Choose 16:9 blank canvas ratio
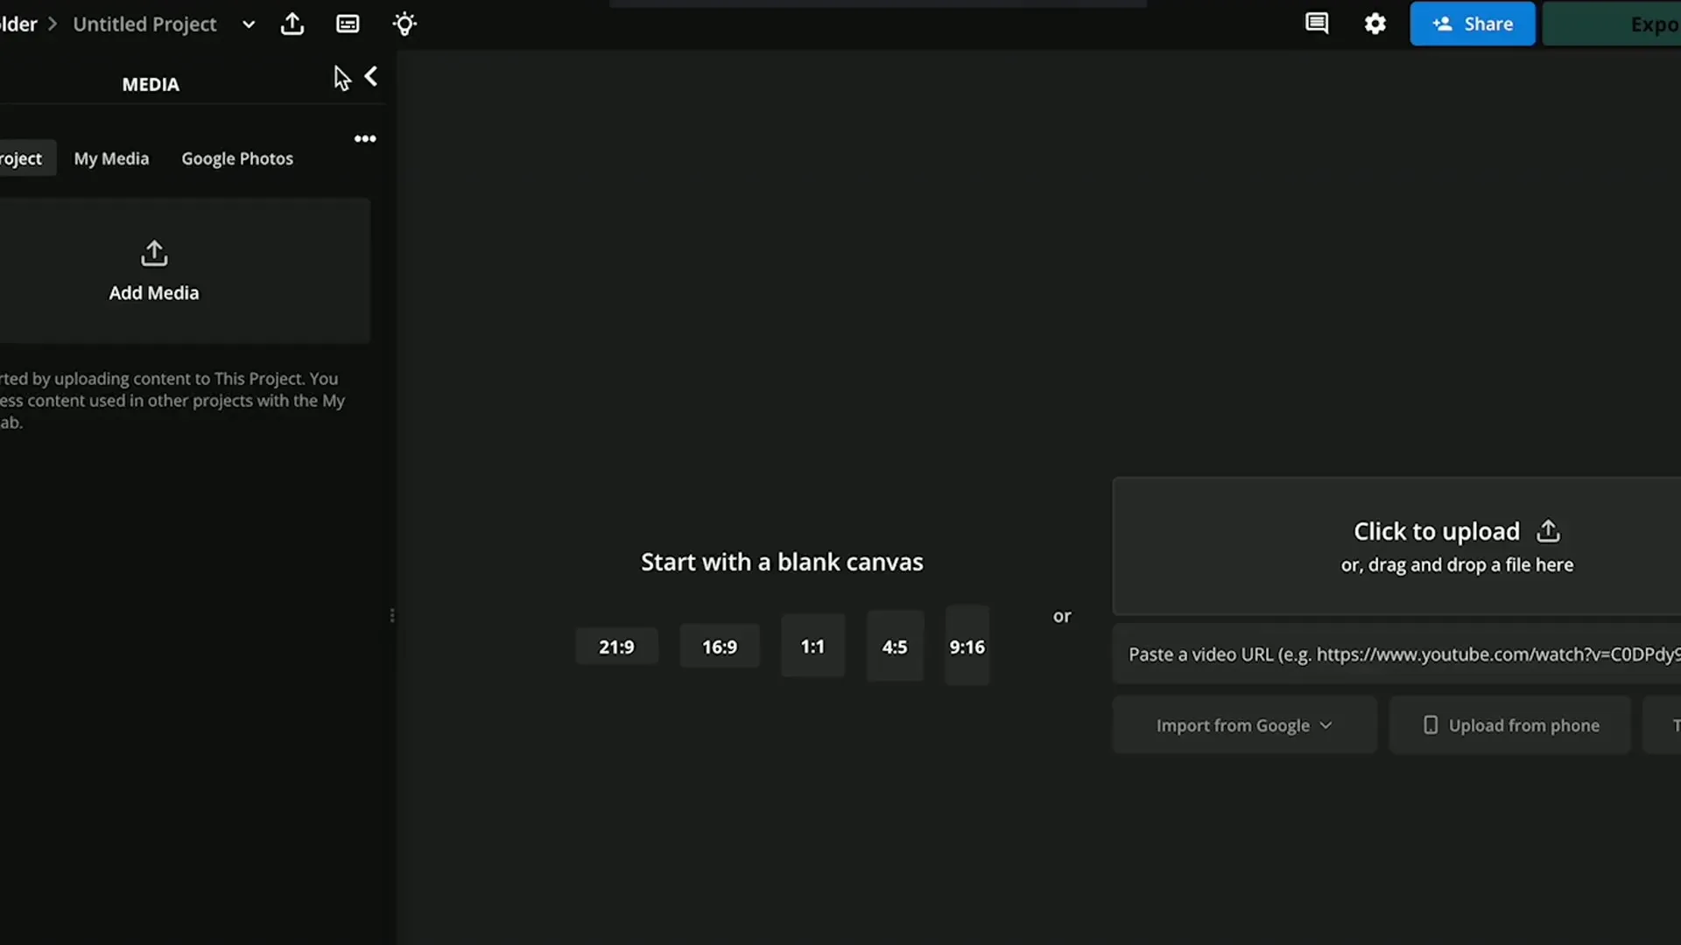The image size is (1681, 945). 720,647
